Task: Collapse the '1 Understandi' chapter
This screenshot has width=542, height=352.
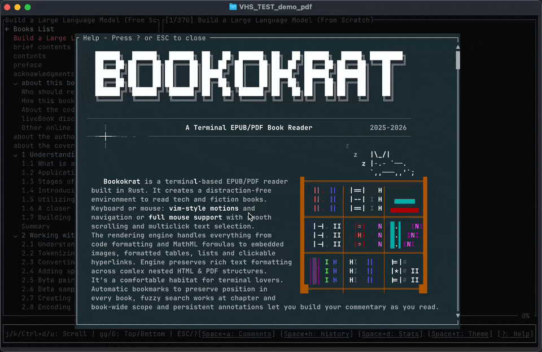Action: pos(16,155)
